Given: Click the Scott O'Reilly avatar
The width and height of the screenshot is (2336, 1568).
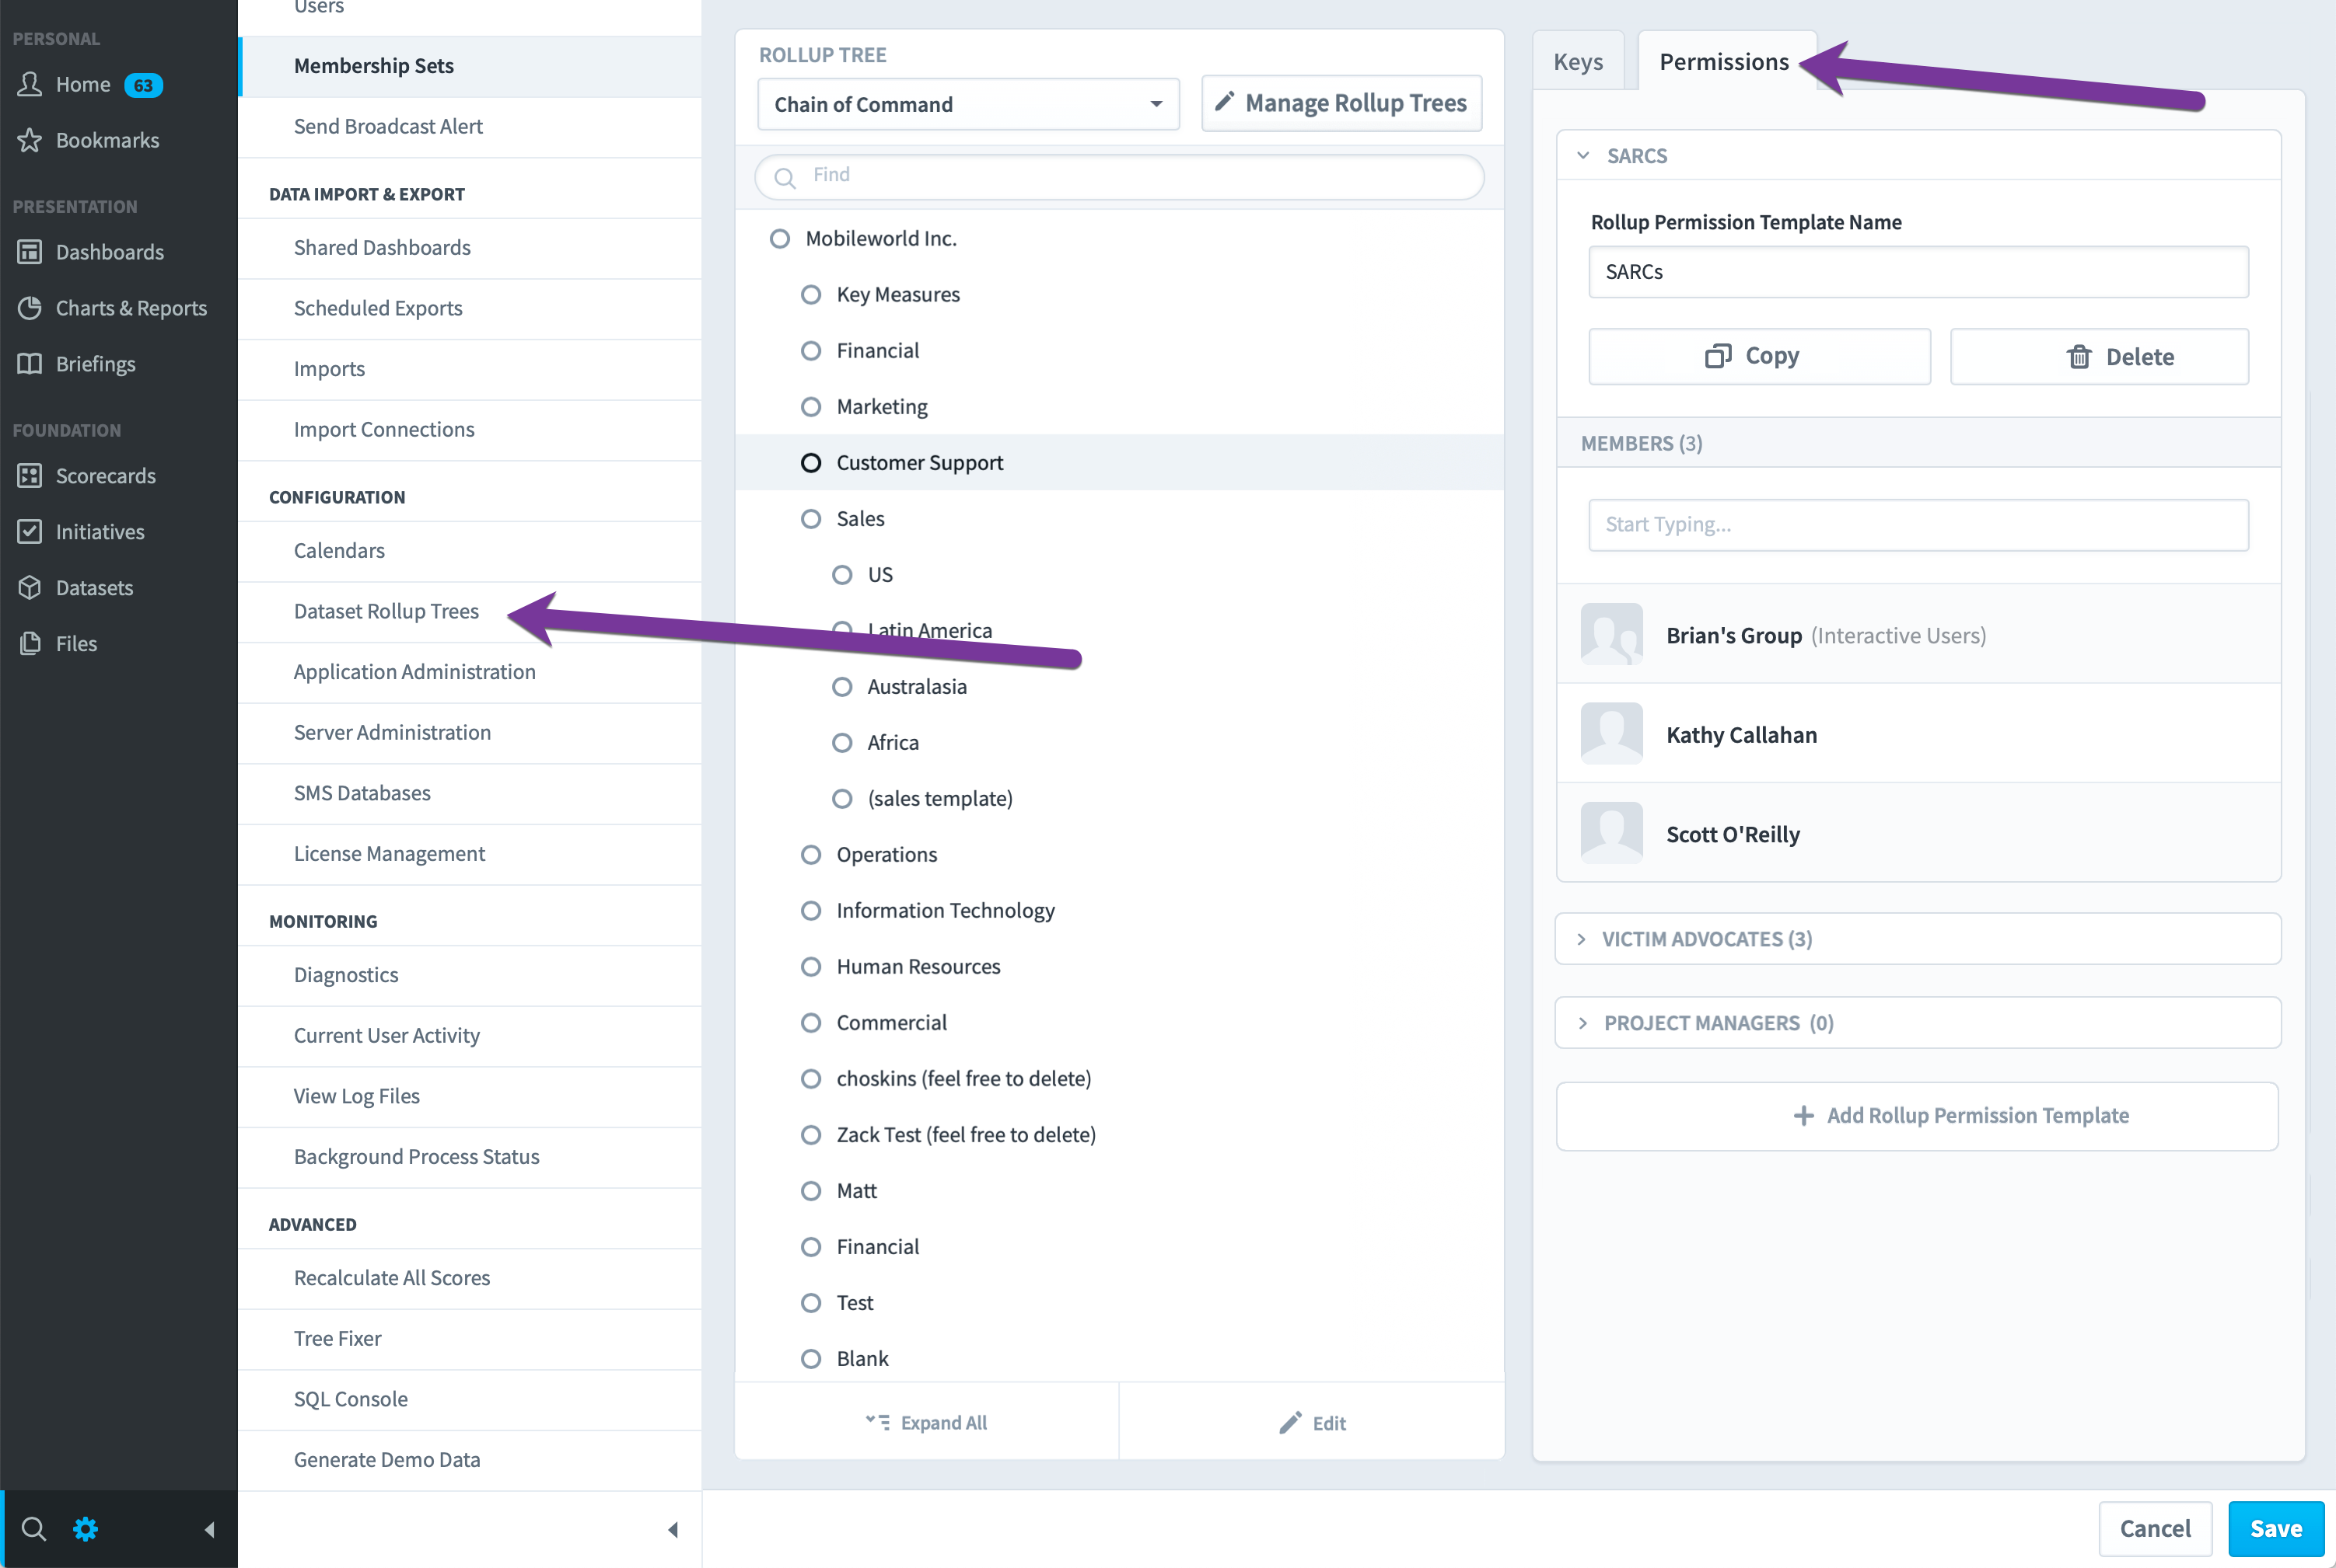Looking at the screenshot, I should (1611, 833).
